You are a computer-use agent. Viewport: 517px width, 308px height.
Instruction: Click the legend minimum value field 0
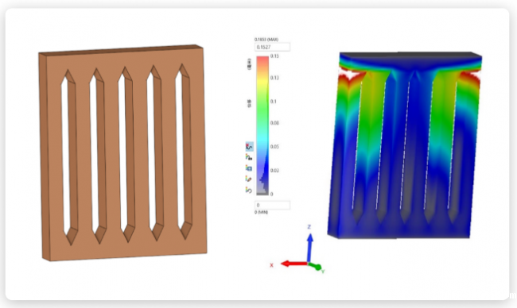point(272,205)
